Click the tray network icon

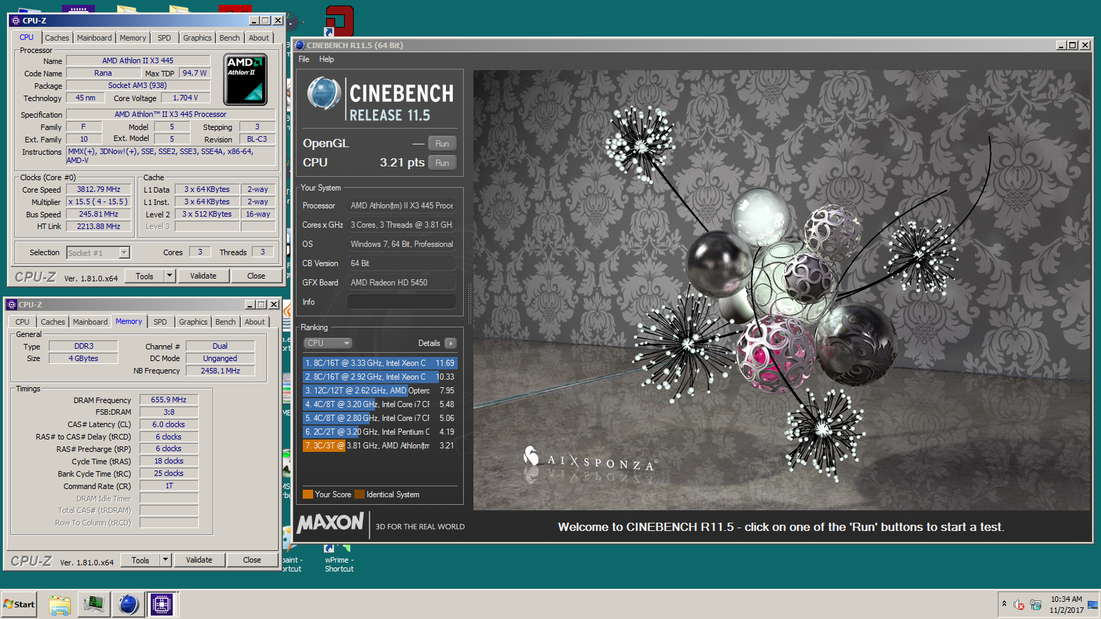[1036, 605]
